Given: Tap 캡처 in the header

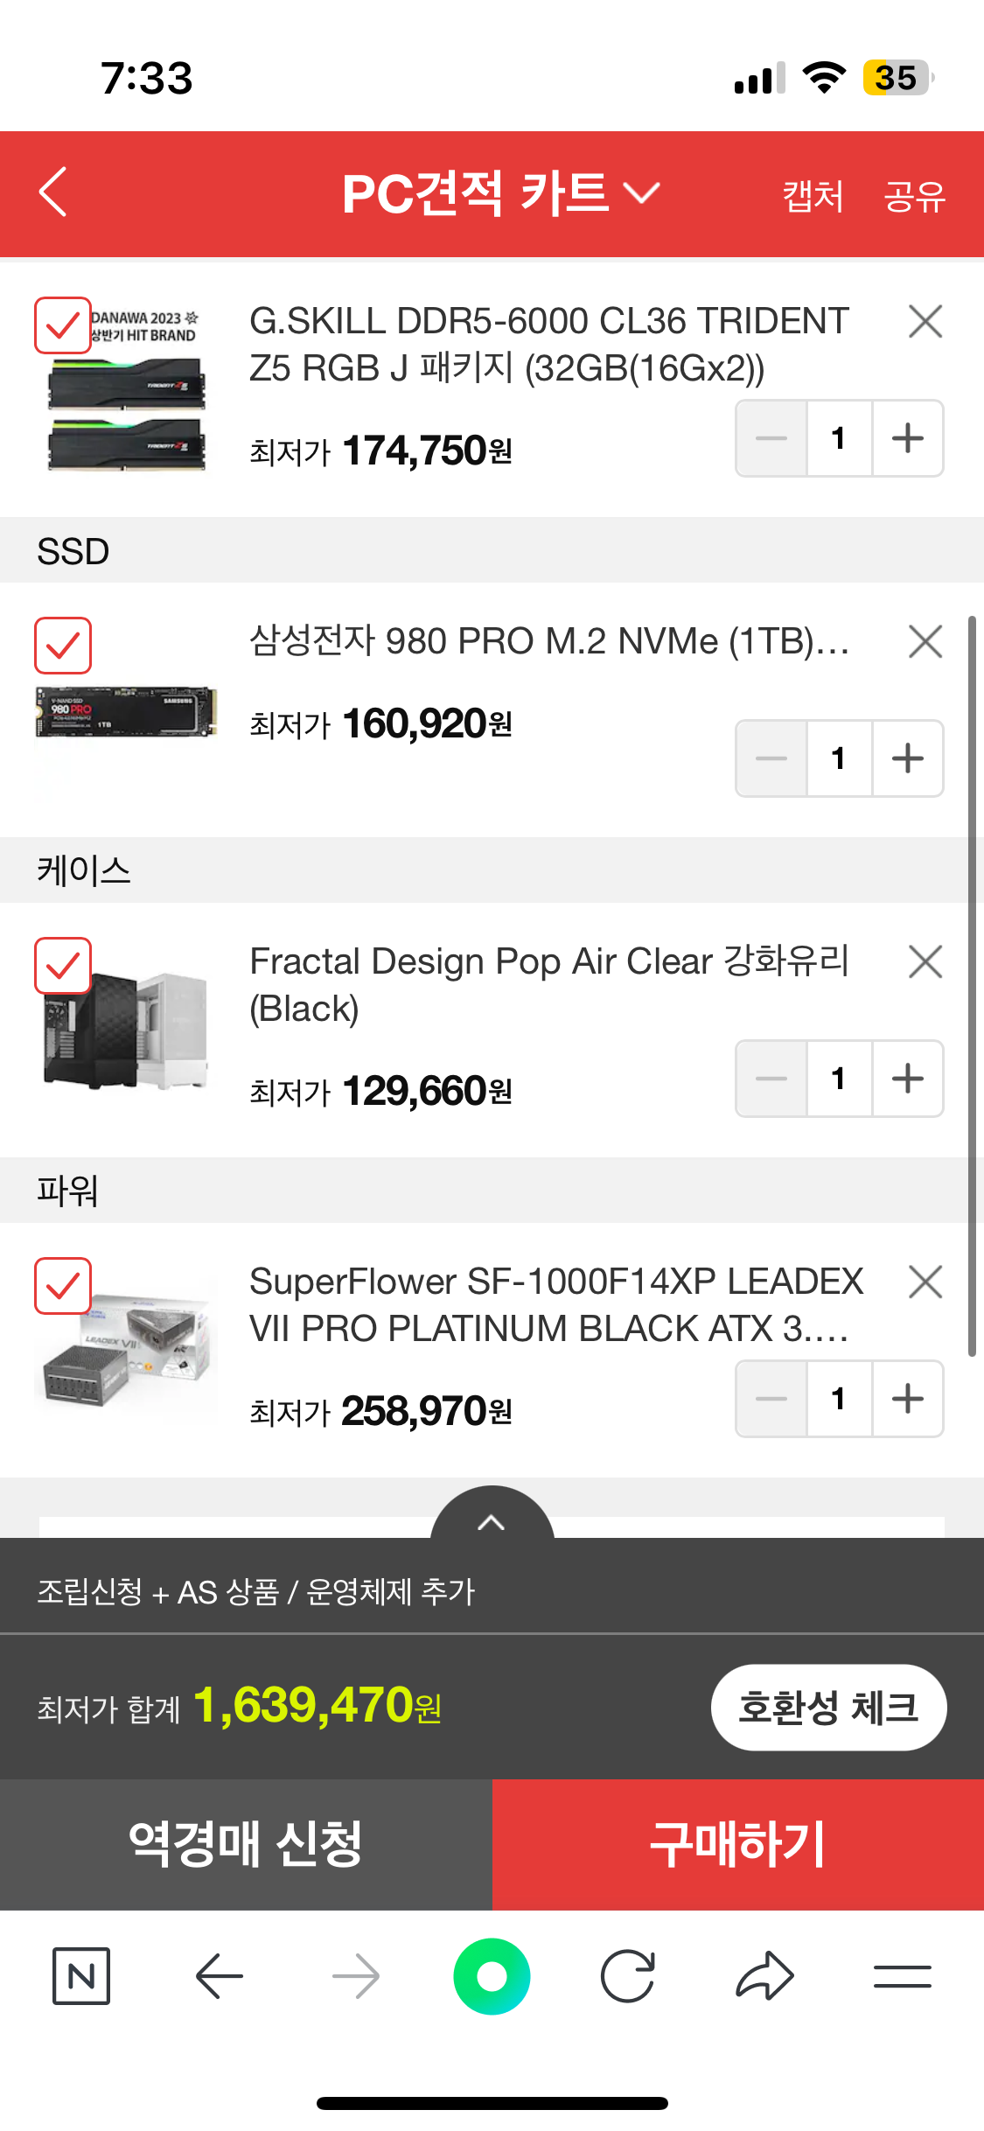Looking at the screenshot, I should pyautogui.click(x=813, y=195).
